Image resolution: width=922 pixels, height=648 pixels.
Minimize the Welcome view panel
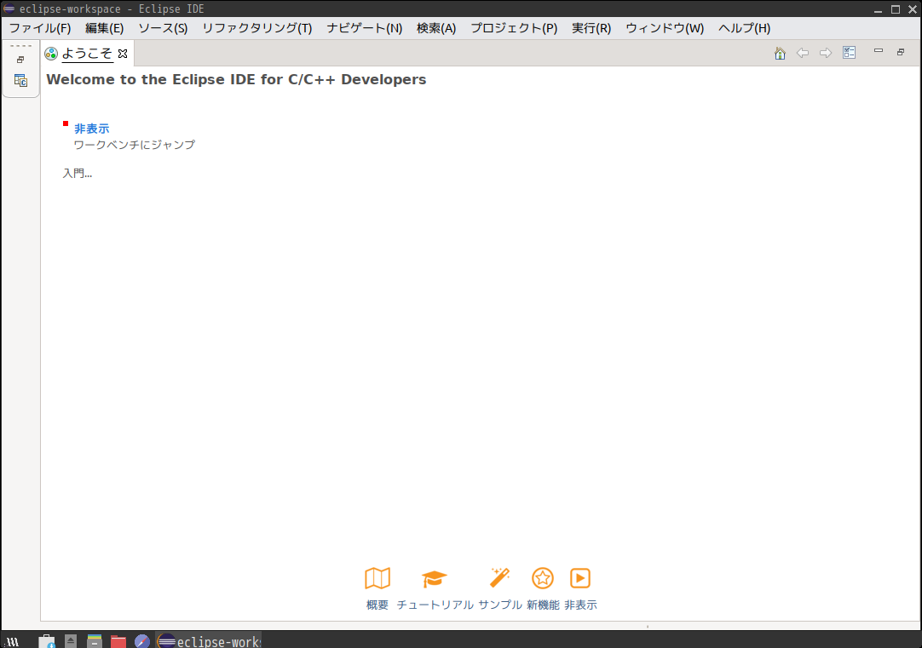coord(879,51)
